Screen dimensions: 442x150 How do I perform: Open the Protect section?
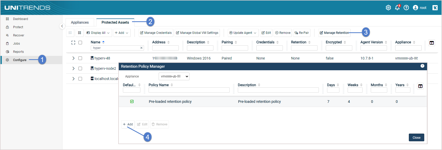pos(18,27)
